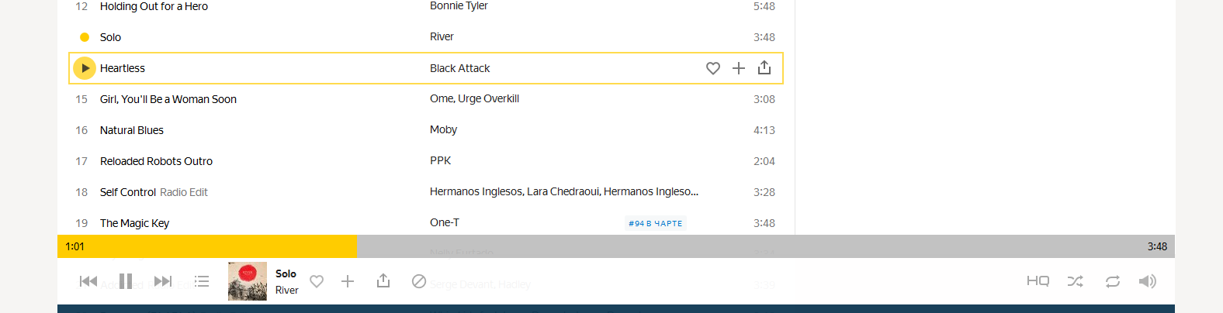Click the Solo album cover thumbnail
Screen dimensions: 1223x313
(x=248, y=281)
